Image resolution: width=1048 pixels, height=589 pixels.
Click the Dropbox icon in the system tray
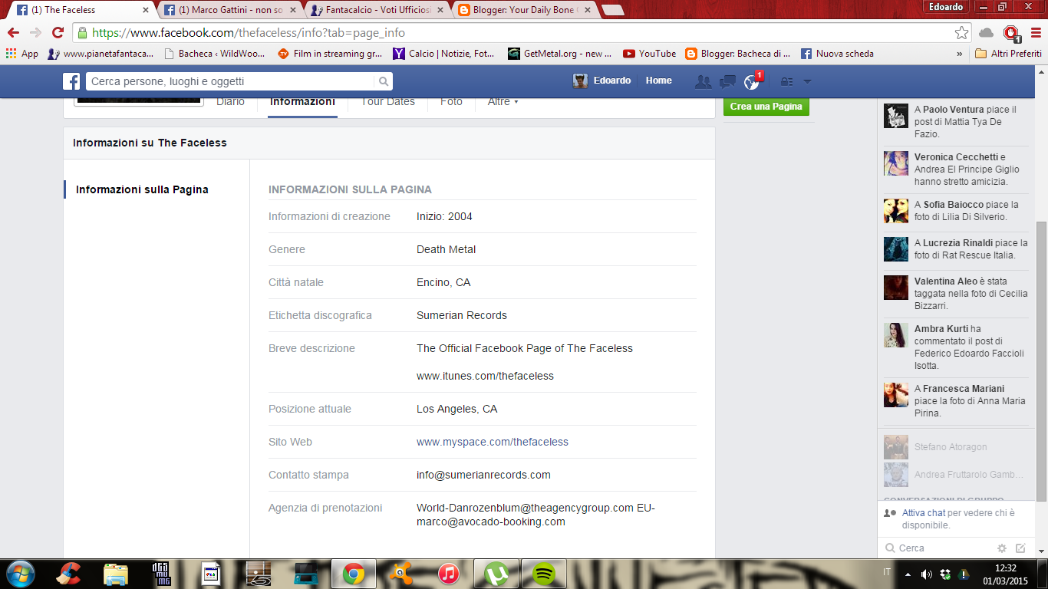(945, 574)
